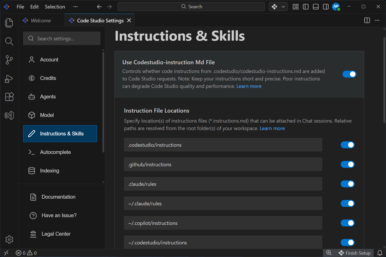Click the main settings page scrollbar
Viewport: 386px width, 257px height.
[384, 80]
